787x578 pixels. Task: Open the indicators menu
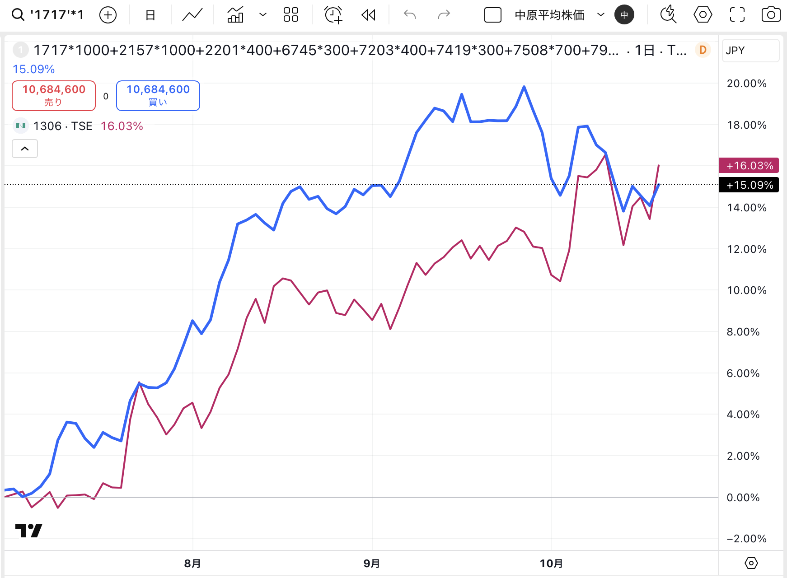point(235,15)
